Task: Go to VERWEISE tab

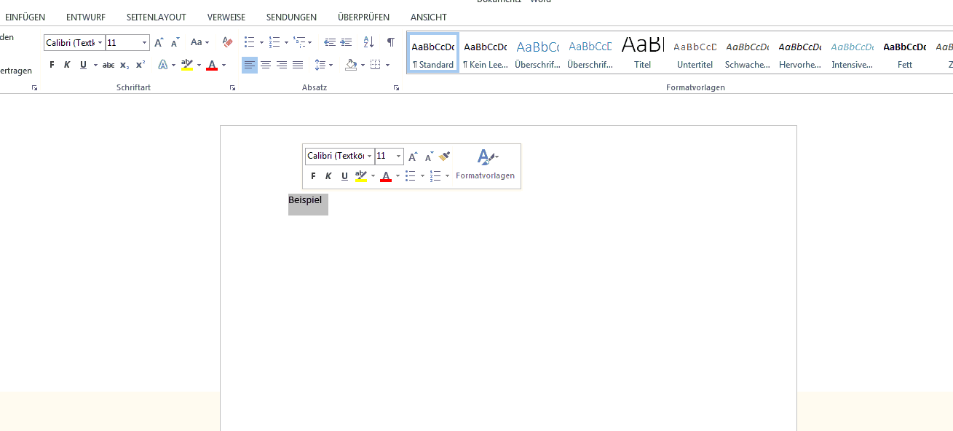Action: coord(226,17)
